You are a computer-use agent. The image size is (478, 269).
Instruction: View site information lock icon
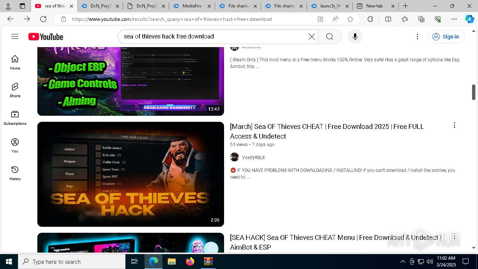pos(63,19)
